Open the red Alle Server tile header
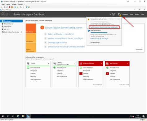The height and width of the screenshot is (121, 147). tap(117, 63)
